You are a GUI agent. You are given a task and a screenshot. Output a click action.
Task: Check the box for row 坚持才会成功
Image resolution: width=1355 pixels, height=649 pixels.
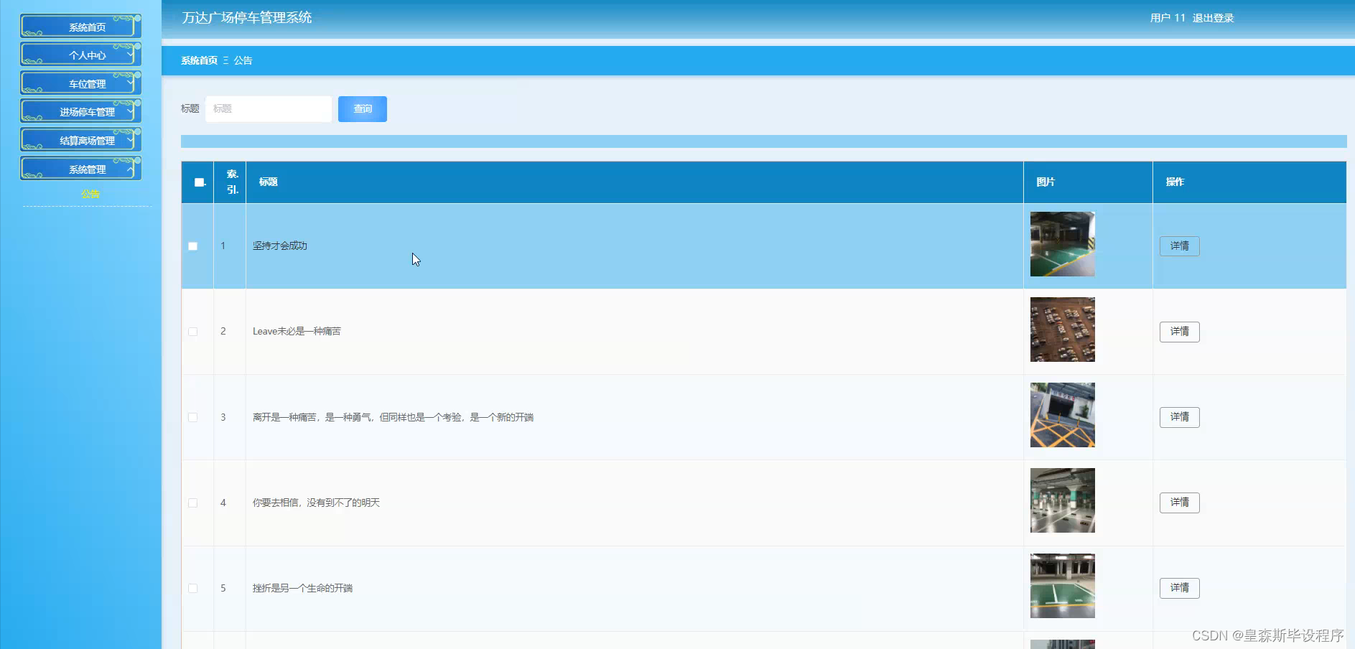[192, 246]
